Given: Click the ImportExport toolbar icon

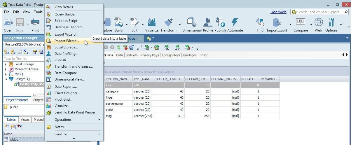Looking at the screenshot, I should pos(277,25).
